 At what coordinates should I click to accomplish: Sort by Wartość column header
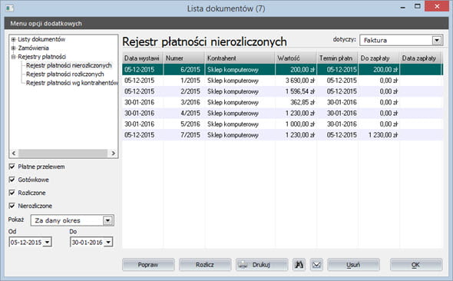296,58
